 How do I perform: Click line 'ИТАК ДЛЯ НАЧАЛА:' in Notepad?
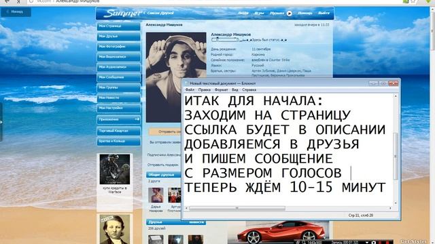point(254,101)
